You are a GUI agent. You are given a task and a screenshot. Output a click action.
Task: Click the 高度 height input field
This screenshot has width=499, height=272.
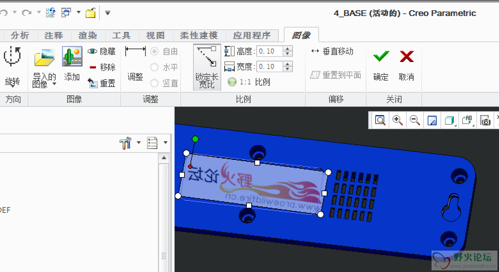pos(270,51)
